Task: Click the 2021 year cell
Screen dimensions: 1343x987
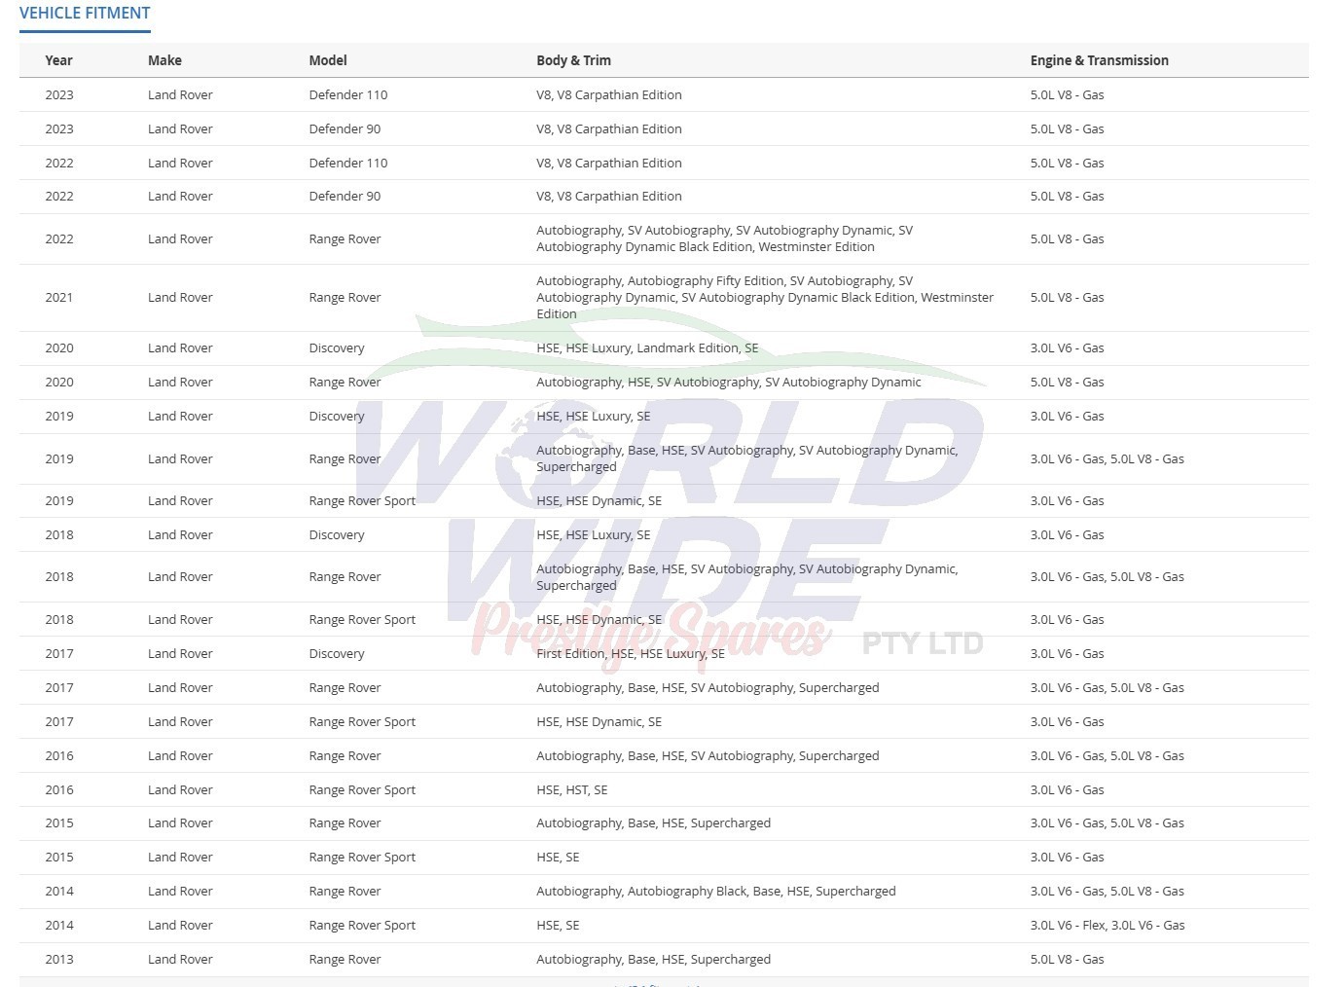Action: [x=59, y=298]
